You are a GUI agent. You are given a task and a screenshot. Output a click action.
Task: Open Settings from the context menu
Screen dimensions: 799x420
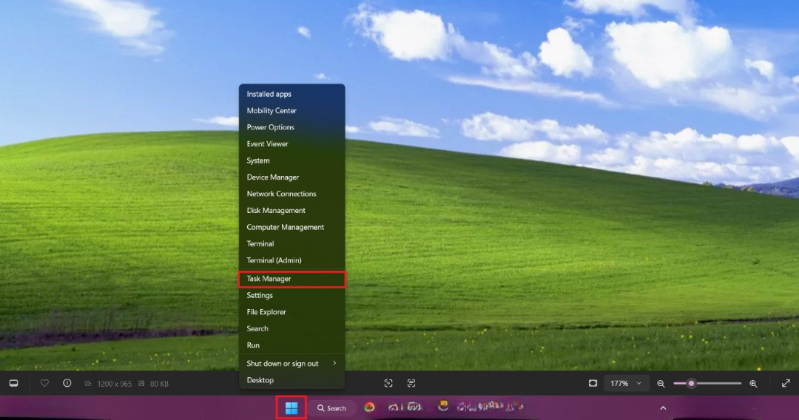(291, 295)
